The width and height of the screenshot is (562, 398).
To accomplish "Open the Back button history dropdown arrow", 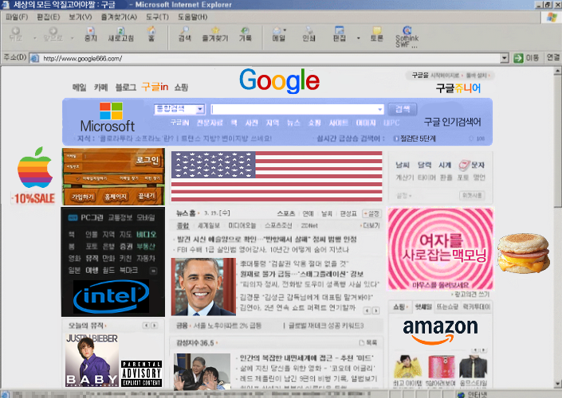I will pos(35,38).
